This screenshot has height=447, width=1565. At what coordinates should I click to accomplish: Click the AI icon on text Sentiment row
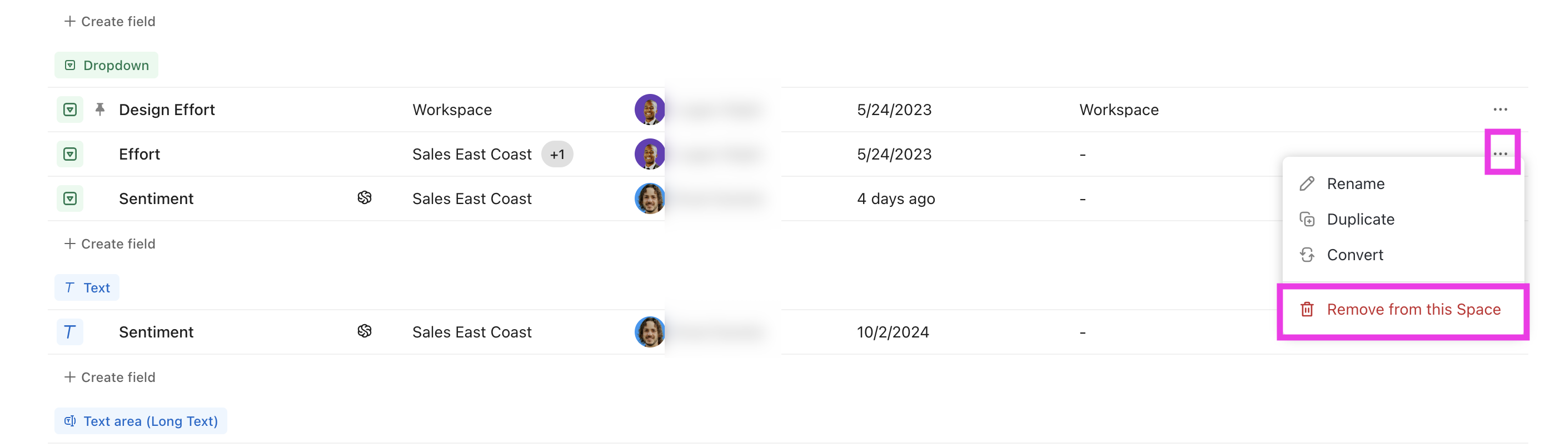[x=365, y=331]
